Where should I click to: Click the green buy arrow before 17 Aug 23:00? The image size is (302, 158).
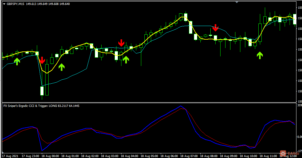[17, 61]
